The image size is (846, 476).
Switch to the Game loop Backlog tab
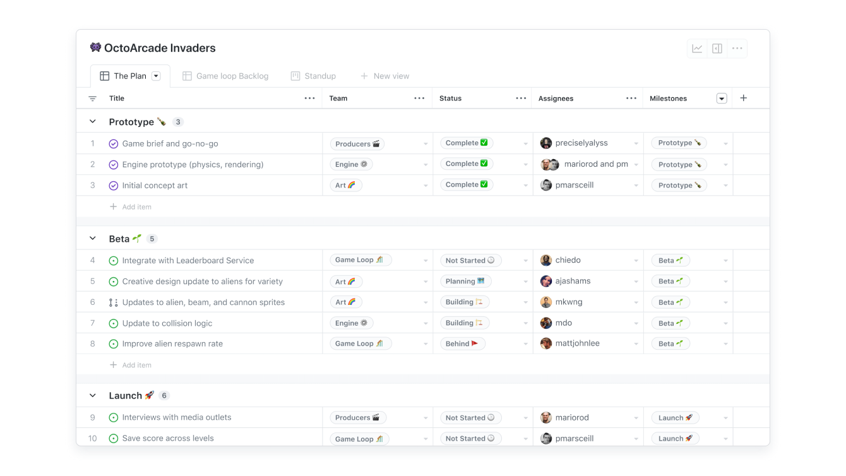tap(231, 75)
